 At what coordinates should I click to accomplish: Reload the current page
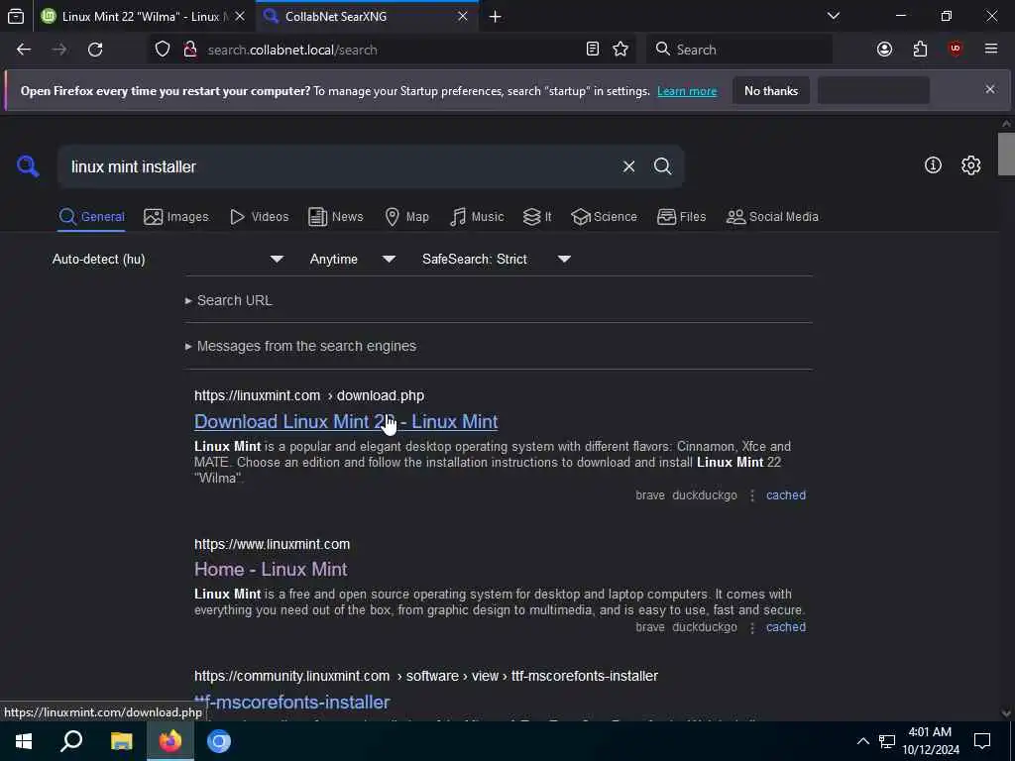[x=95, y=50]
